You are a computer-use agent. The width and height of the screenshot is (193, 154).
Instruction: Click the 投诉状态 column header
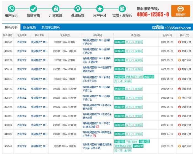[184, 36]
